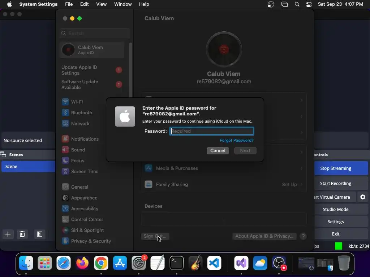The image size is (370, 277).
Task: Open App Store from the Dock
Action: (120, 263)
